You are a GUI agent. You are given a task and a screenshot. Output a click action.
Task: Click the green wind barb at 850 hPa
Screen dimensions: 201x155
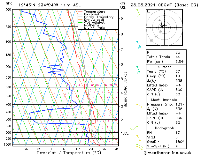[134, 128]
